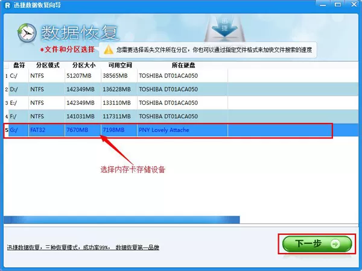The width and height of the screenshot is (362, 271).
Task: Click the 下一步 next button
Action: (317, 243)
